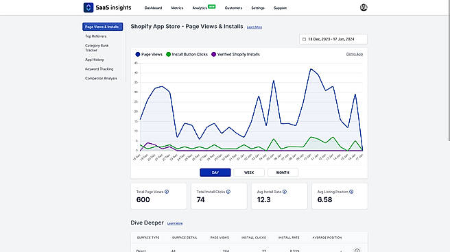The height and width of the screenshot is (252, 450).
Task: Open Settings in top navigation
Action: (258, 8)
